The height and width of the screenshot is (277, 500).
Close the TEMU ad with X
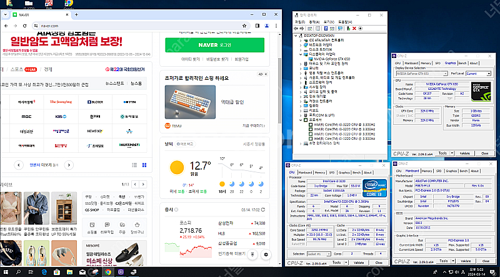click(x=266, y=74)
